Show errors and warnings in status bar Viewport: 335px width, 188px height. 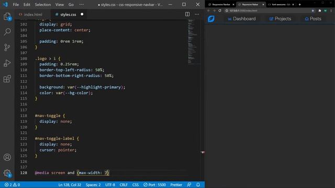pyautogui.click(x=12, y=185)
